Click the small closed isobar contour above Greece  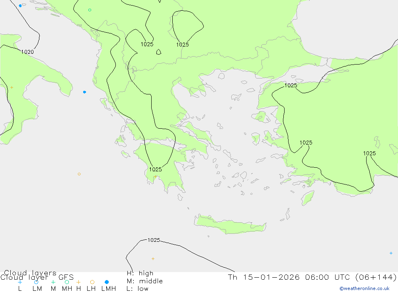(x=159, y=52)
